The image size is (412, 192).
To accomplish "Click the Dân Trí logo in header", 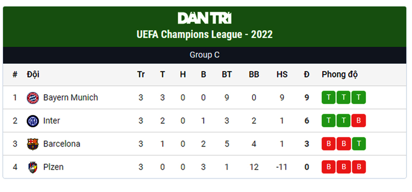I will tap(204, 18).
